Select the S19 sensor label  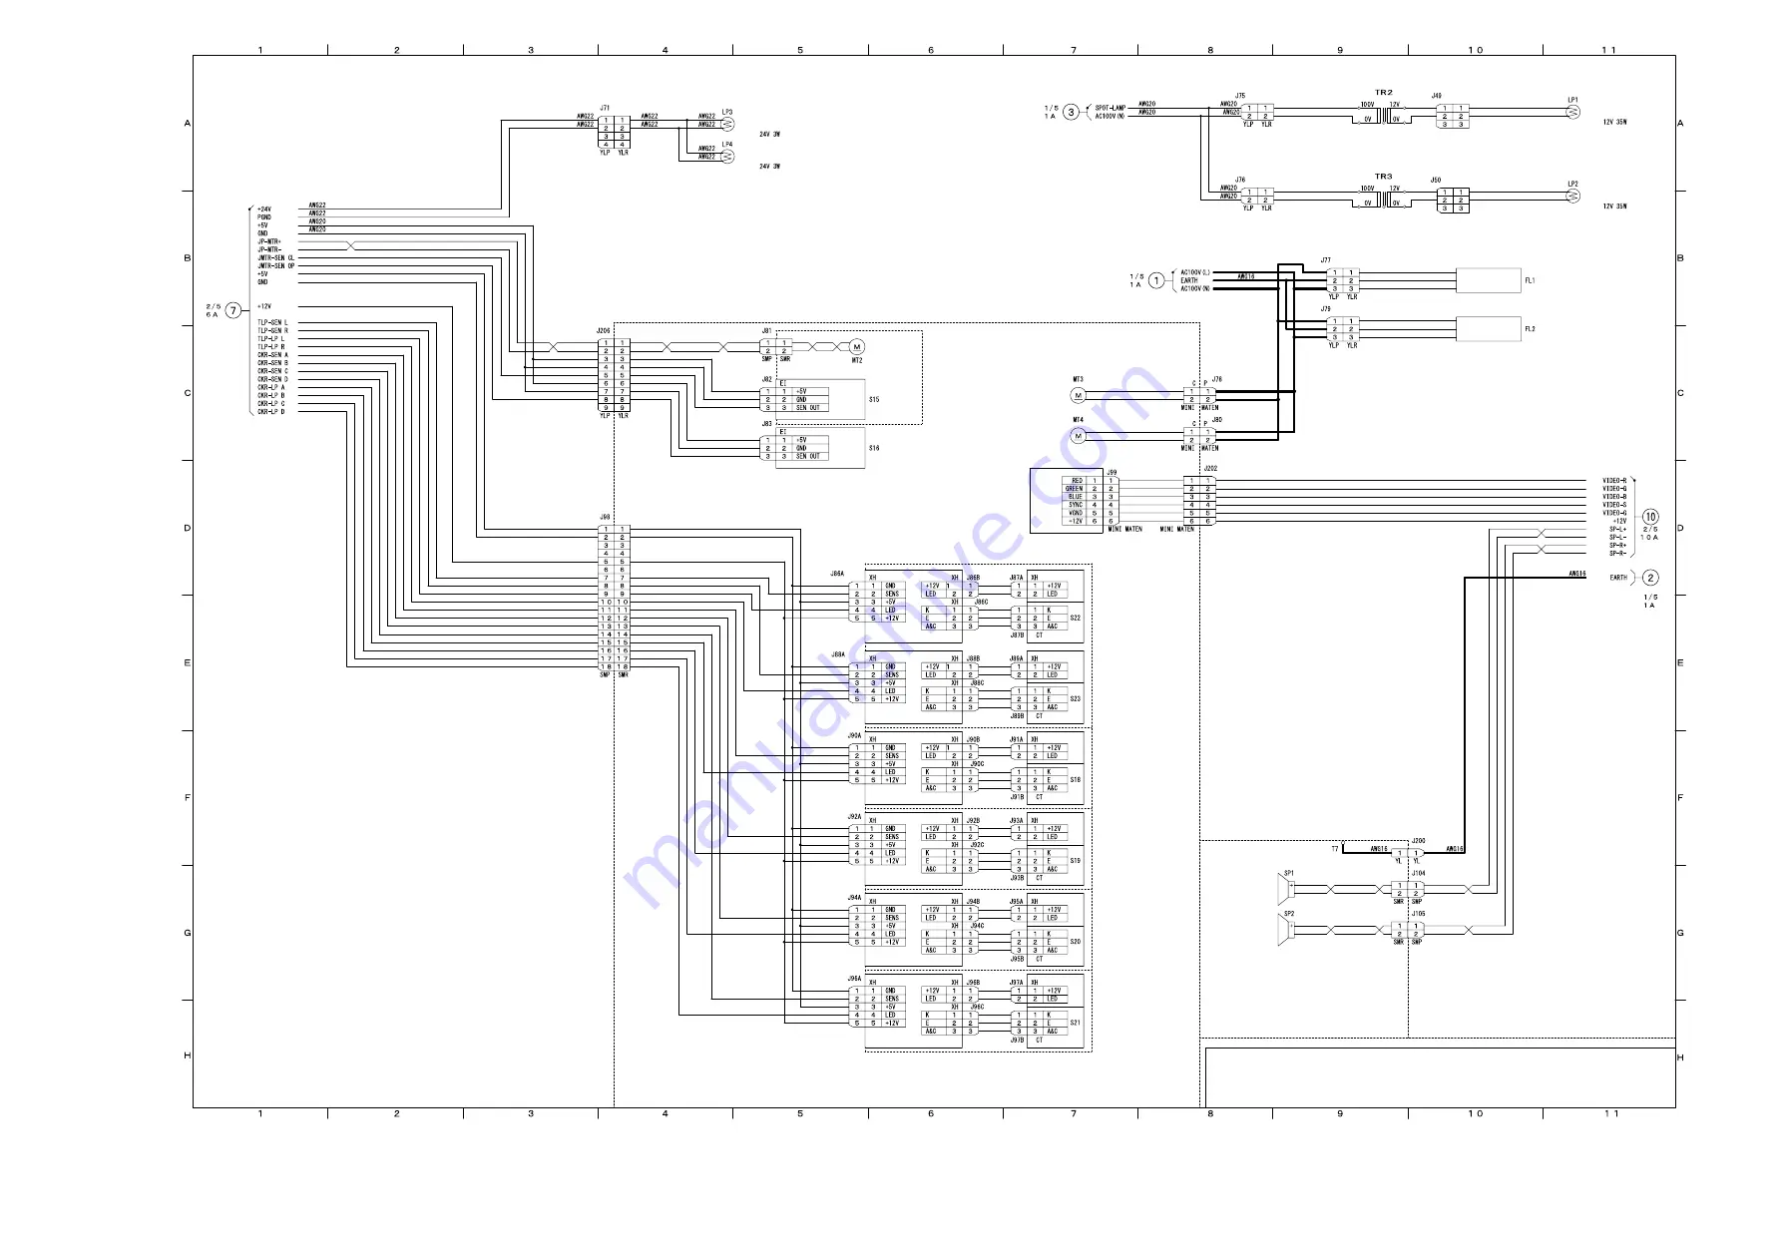(1076, 861)
